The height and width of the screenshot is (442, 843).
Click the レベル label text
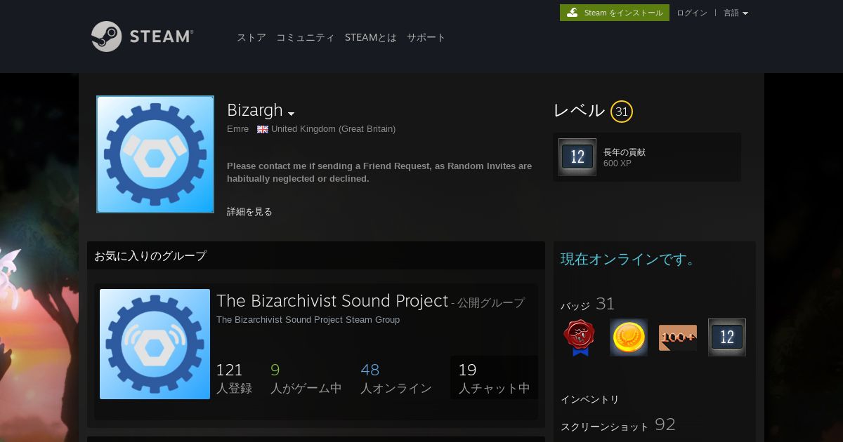[x=579, y=111]
